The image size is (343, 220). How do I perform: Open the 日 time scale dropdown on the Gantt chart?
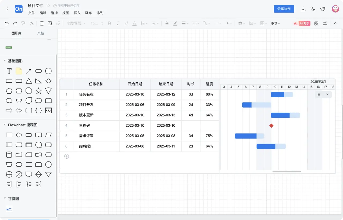(323, 94)
